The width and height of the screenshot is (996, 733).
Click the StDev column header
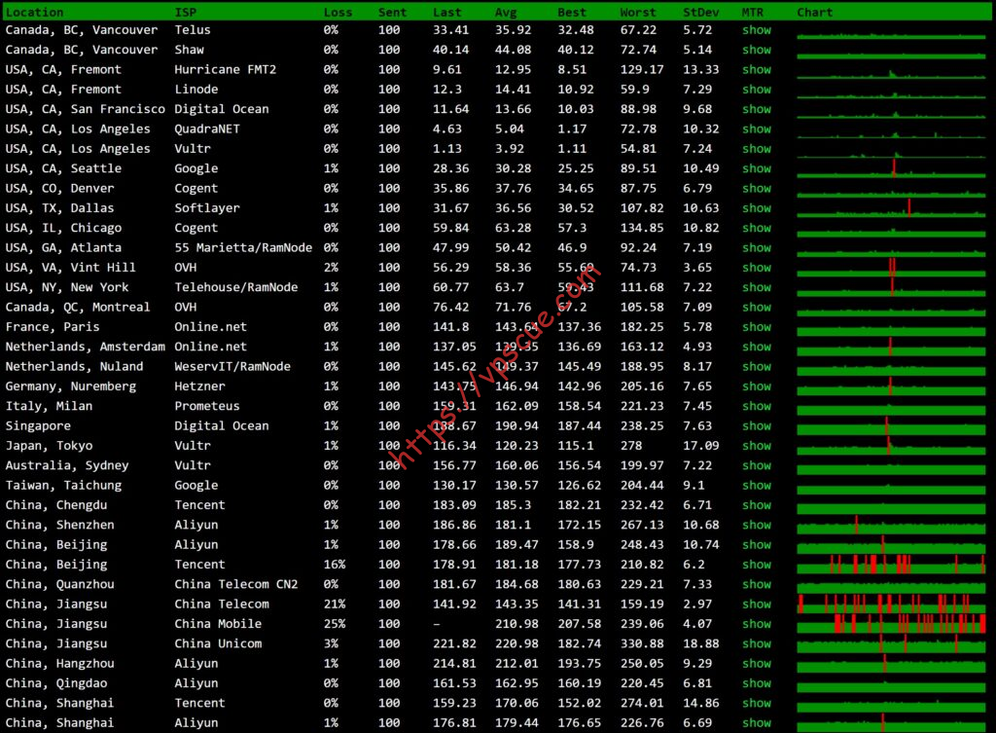(701, 12)
